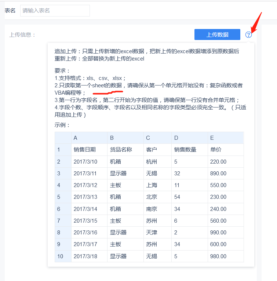277x281 pixels.
Task: Click column header A in example table
Action: (x=89, y=138)
